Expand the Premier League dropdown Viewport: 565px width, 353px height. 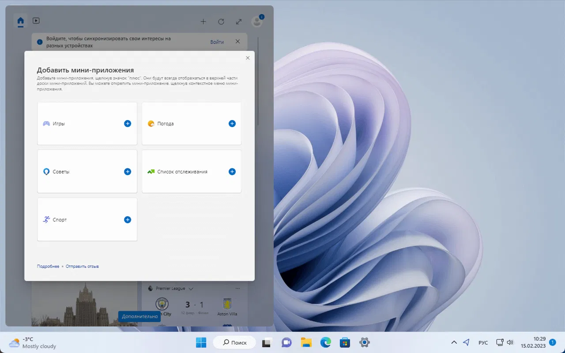click(x=191, y=289)
